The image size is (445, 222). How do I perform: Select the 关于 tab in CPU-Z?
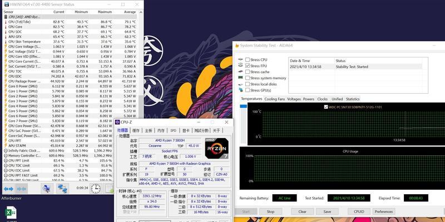tap(216, 130)
